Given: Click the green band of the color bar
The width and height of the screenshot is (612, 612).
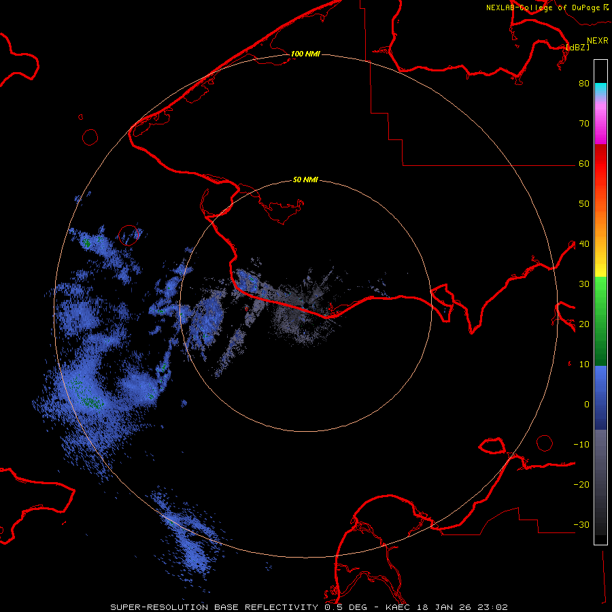Looking at the screenshot, I should click(x=600, y=321).
